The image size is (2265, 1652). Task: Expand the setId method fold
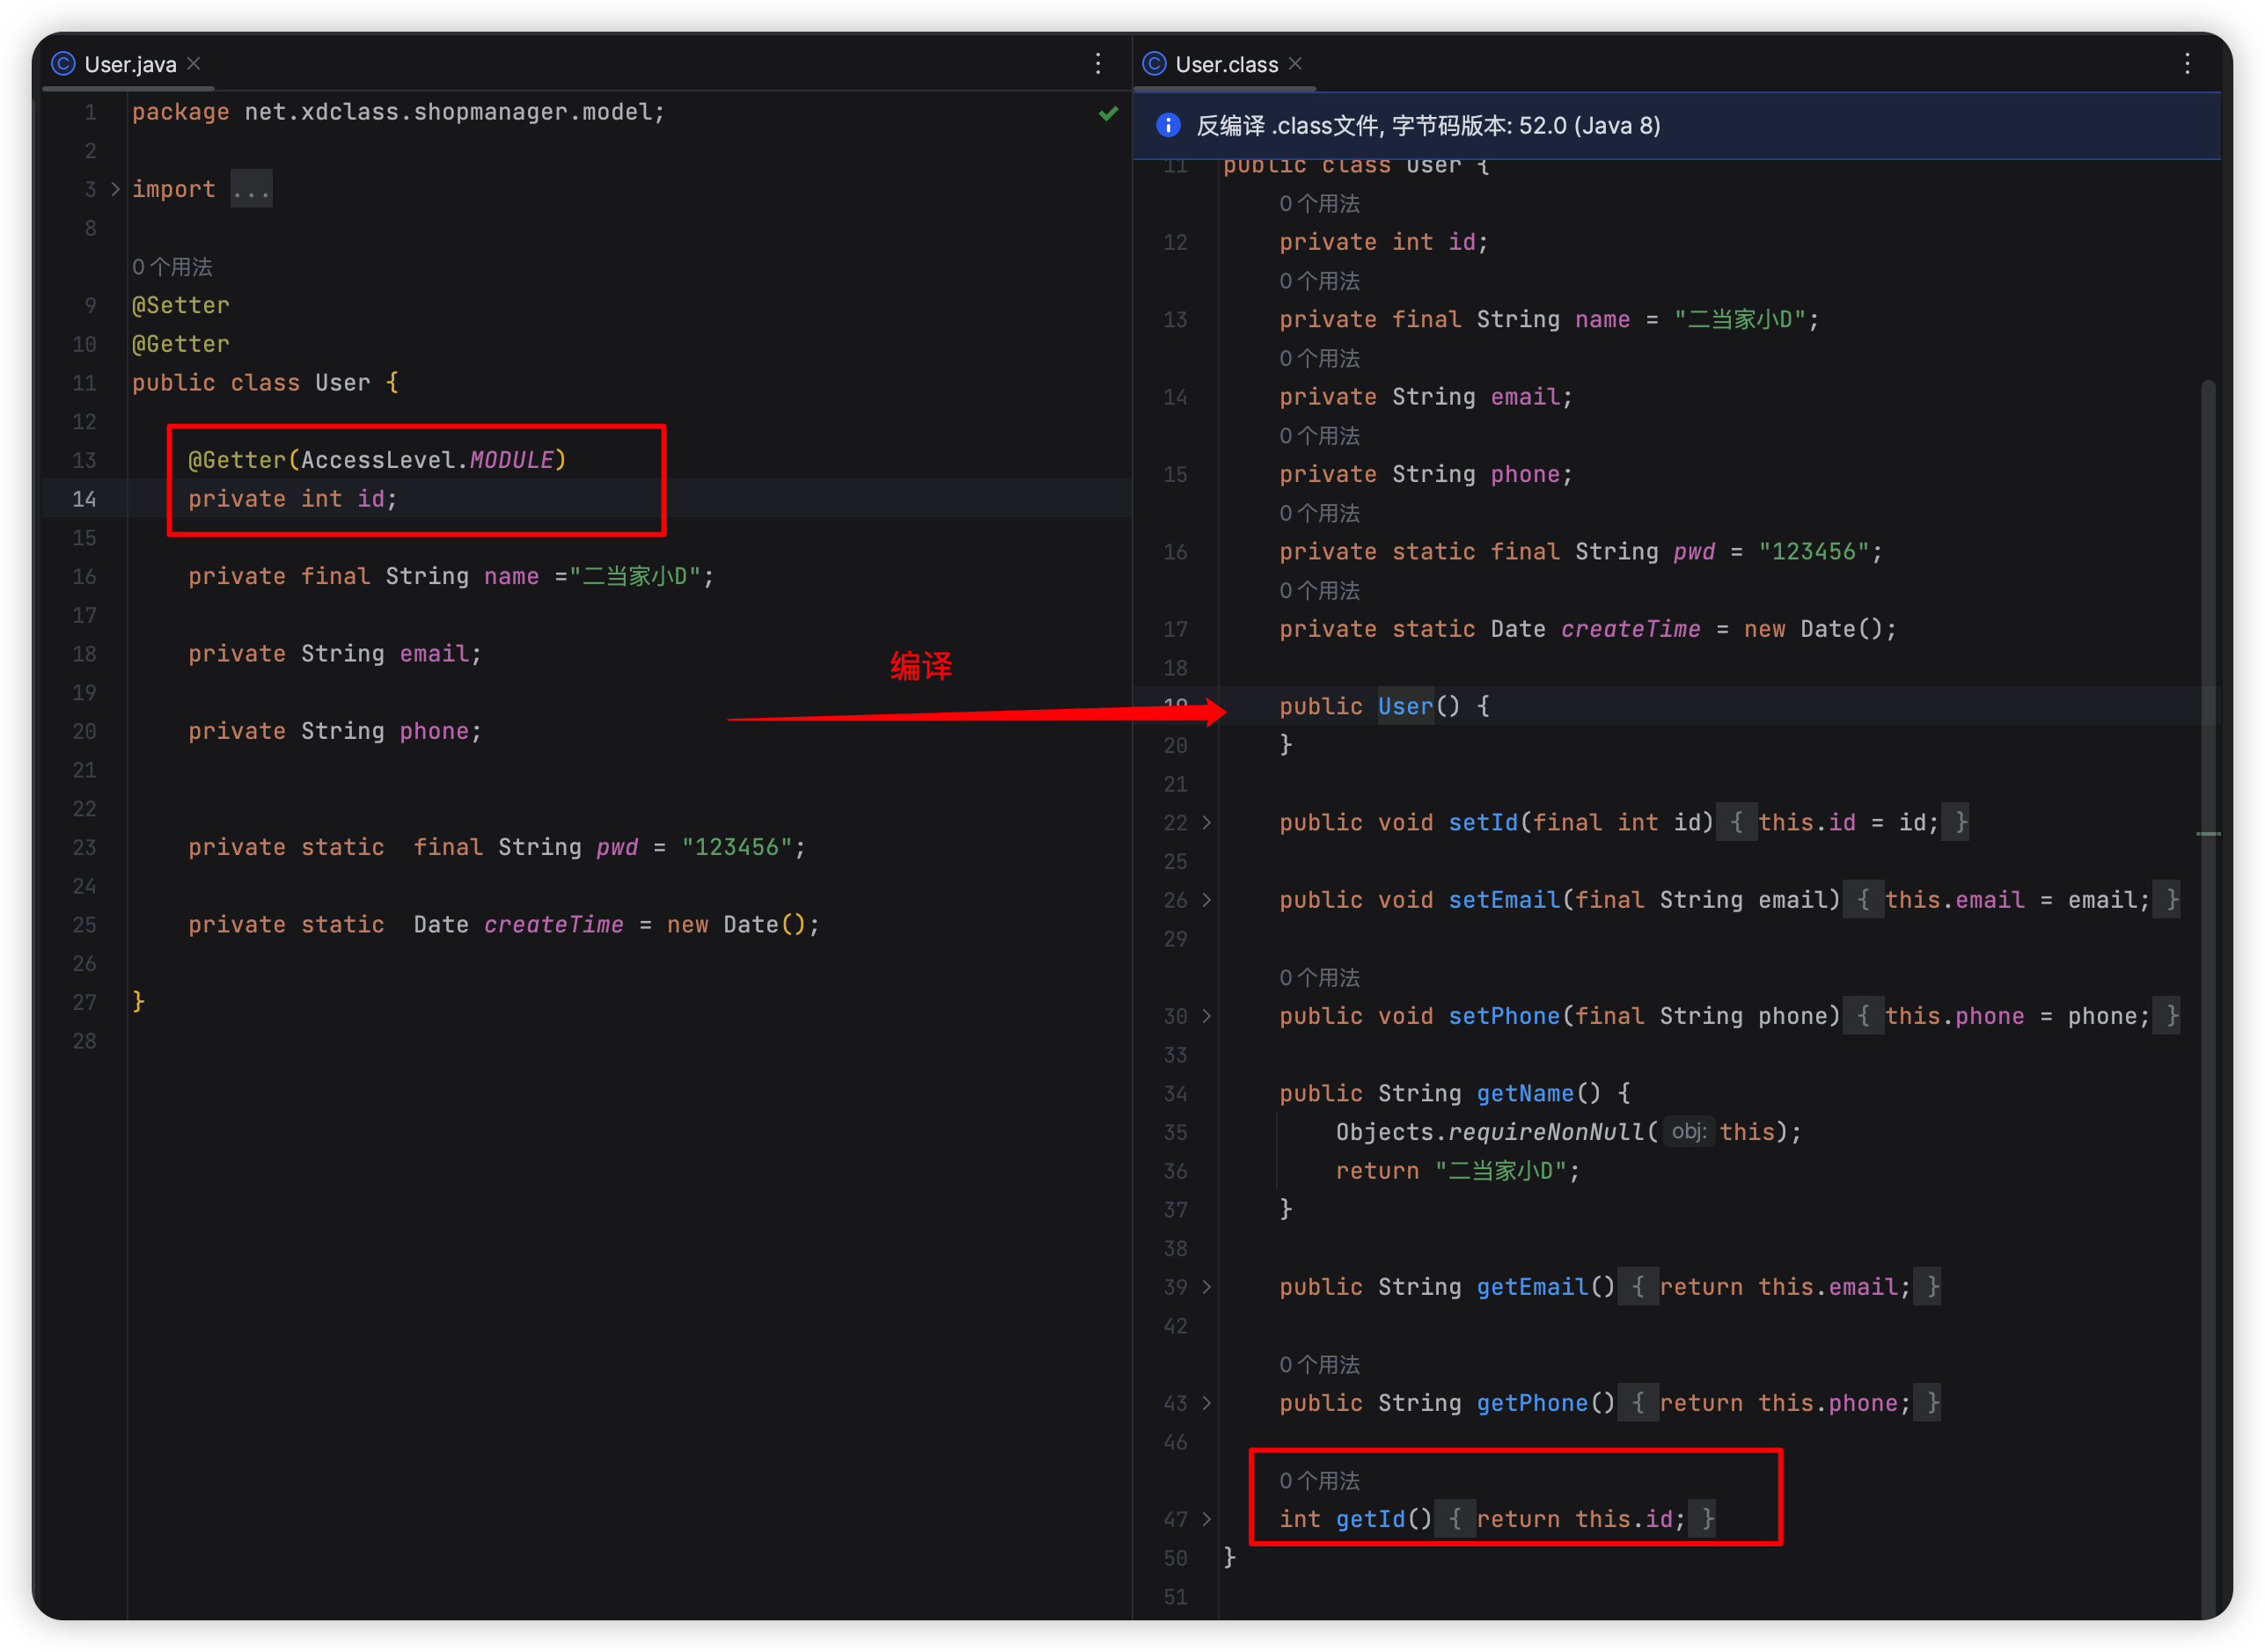tap(1206, 822)
